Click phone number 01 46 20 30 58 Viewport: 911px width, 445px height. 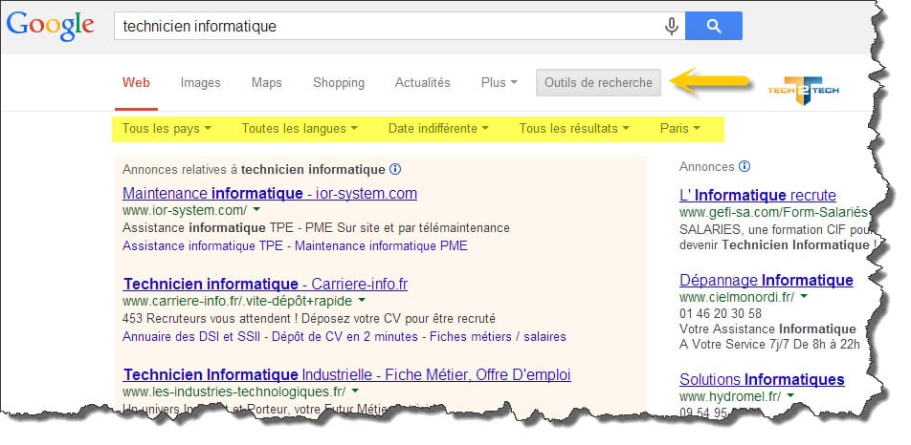coord(721,313)
